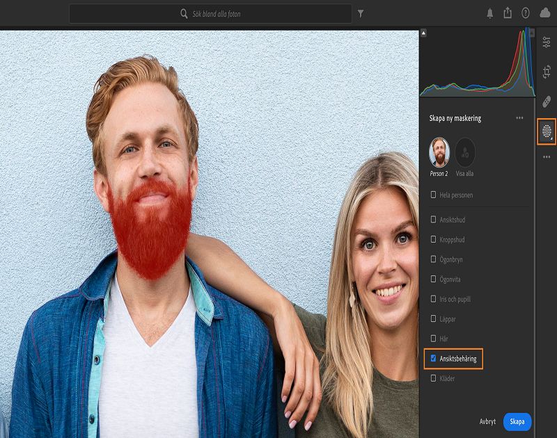Select the Healing brush tool

547,102
